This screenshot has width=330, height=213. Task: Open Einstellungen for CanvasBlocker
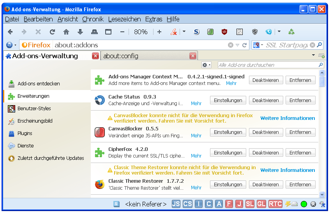pos(228,132)
